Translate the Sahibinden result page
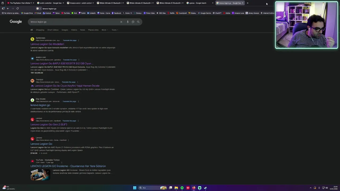The image size is (340, 191). [x=70, y=41]
